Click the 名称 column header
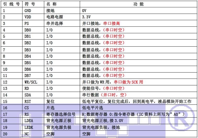This screenshot has width=198, height=138. pos(52,4)
